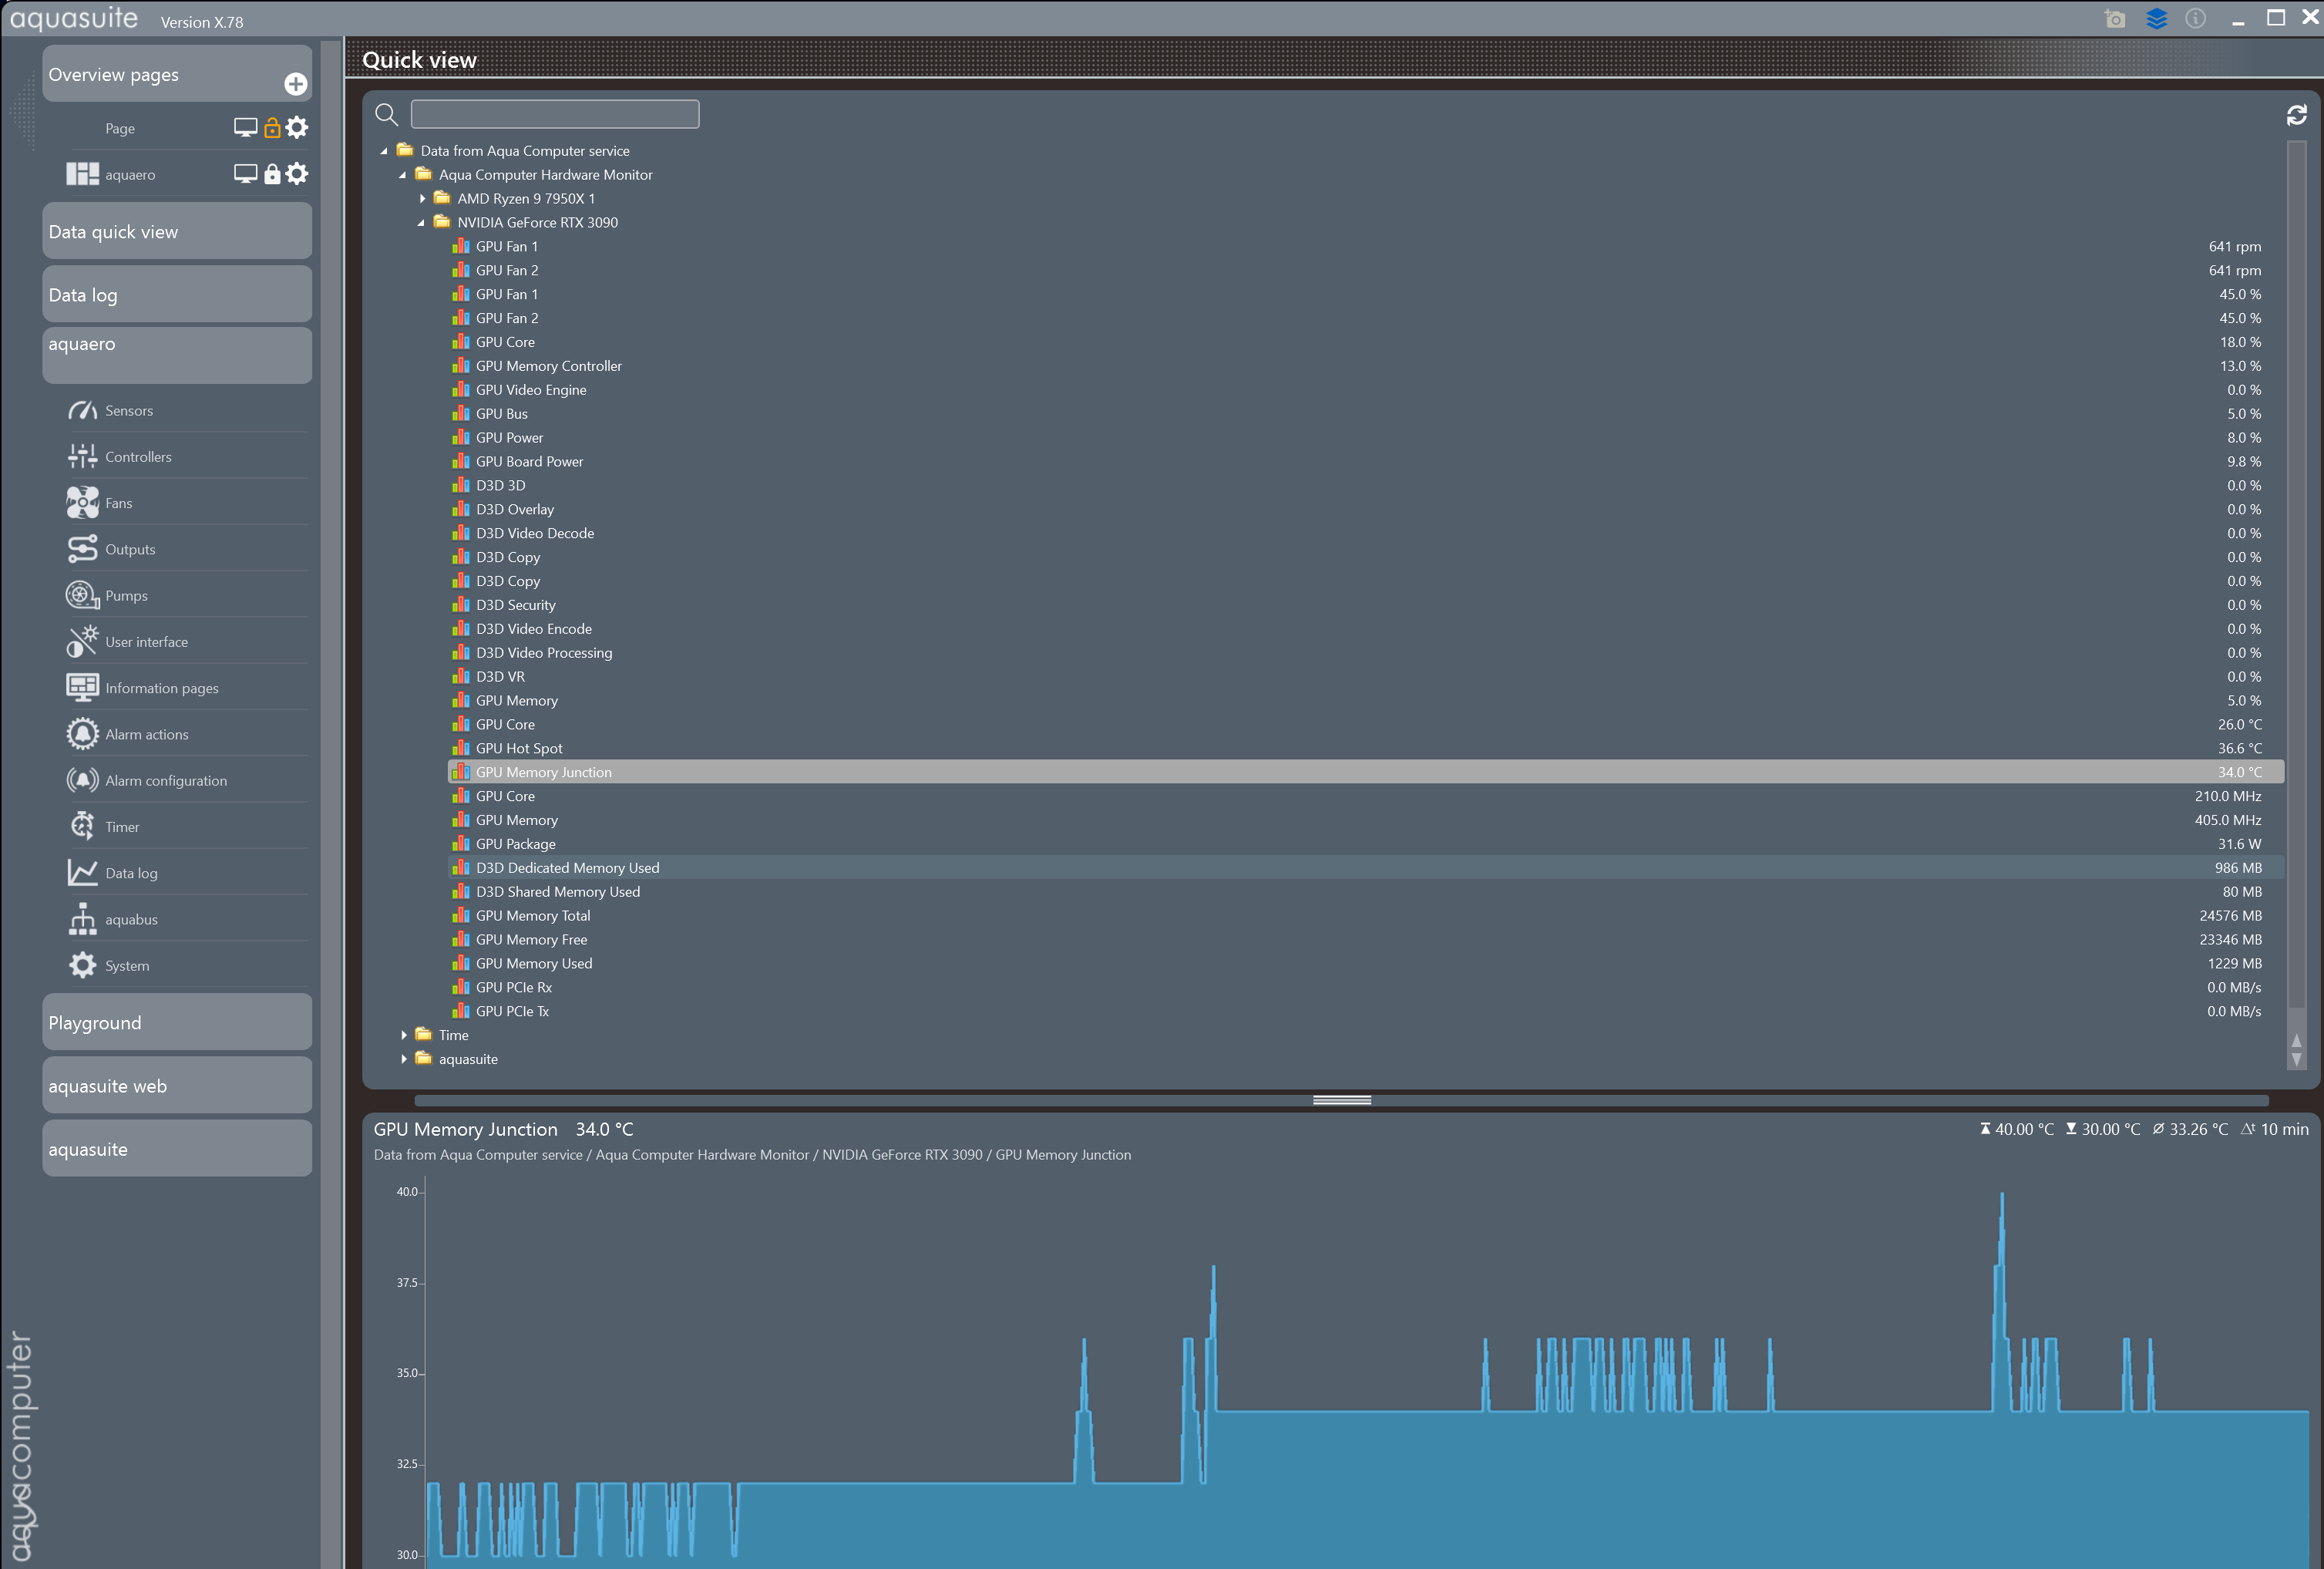Open the Alarm configuration icon

click(82, 780)
